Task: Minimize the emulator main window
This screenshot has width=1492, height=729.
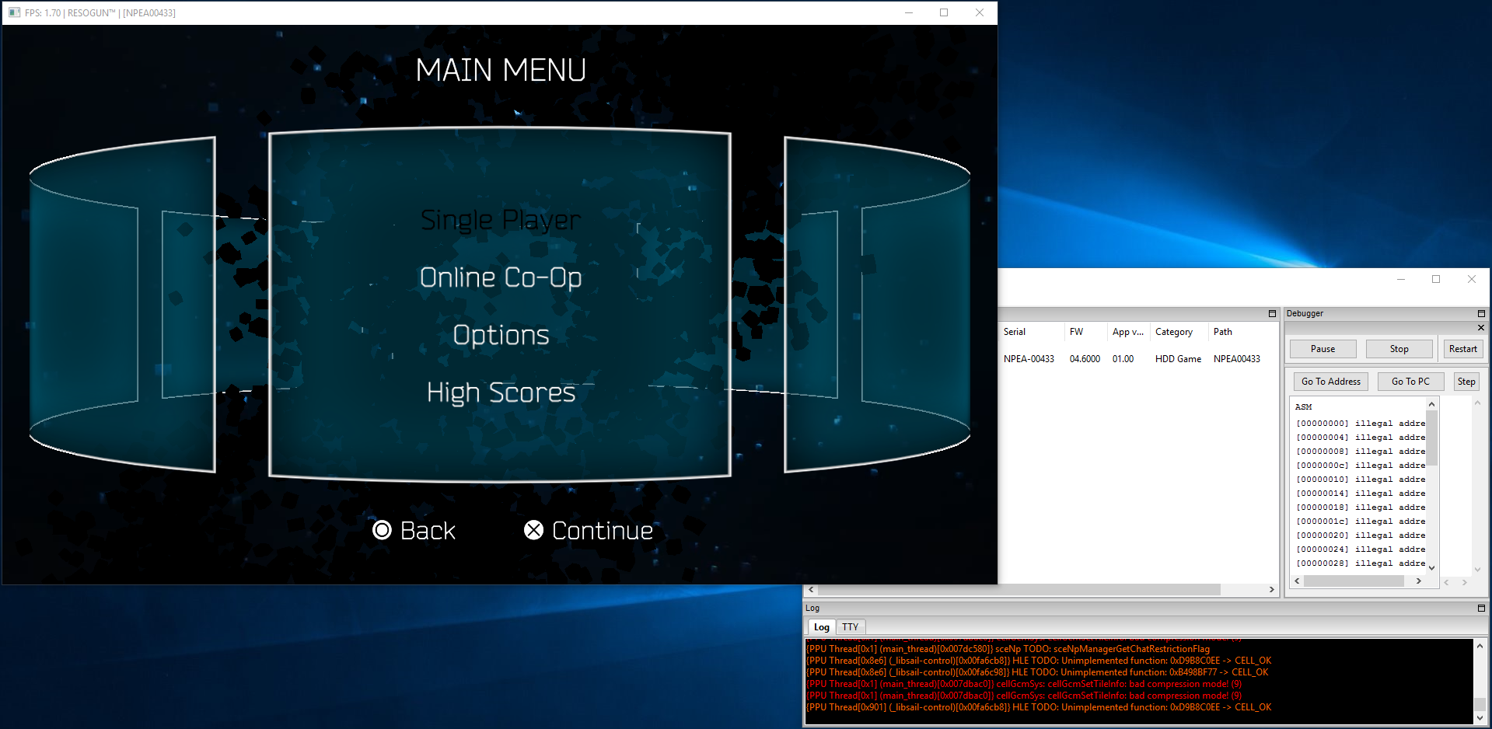Action: coord(1401,279)
